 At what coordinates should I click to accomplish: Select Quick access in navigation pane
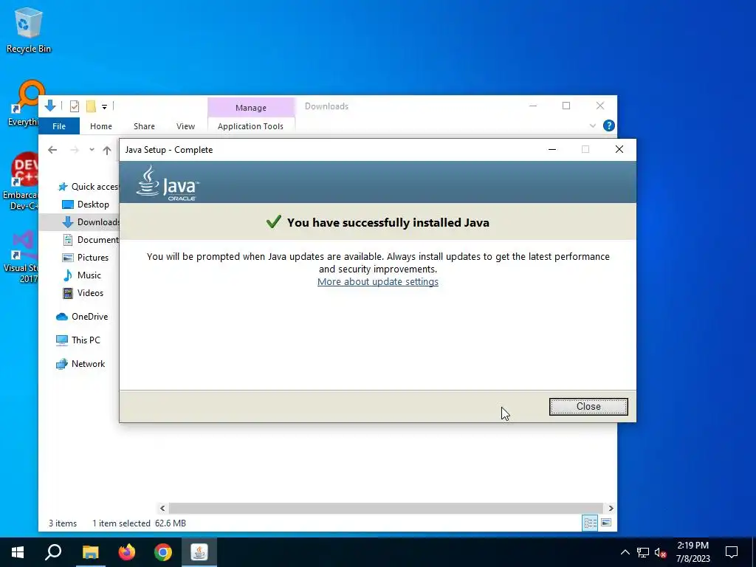89,187
